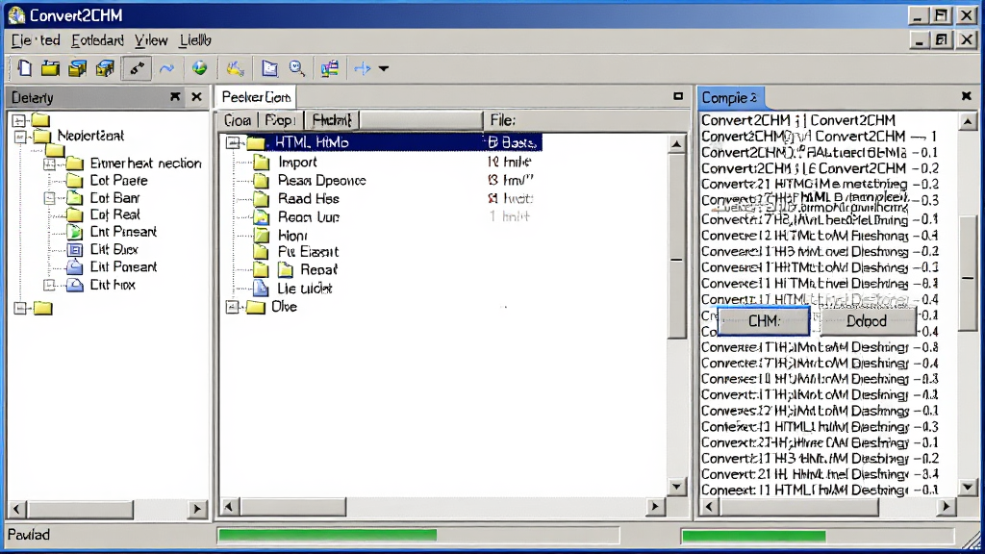Image resolution: width=985 pixels, height=554 pixels.
Task: Click the Detarty panel horizontal scroll left arrow
Action: tap(17, 509)
